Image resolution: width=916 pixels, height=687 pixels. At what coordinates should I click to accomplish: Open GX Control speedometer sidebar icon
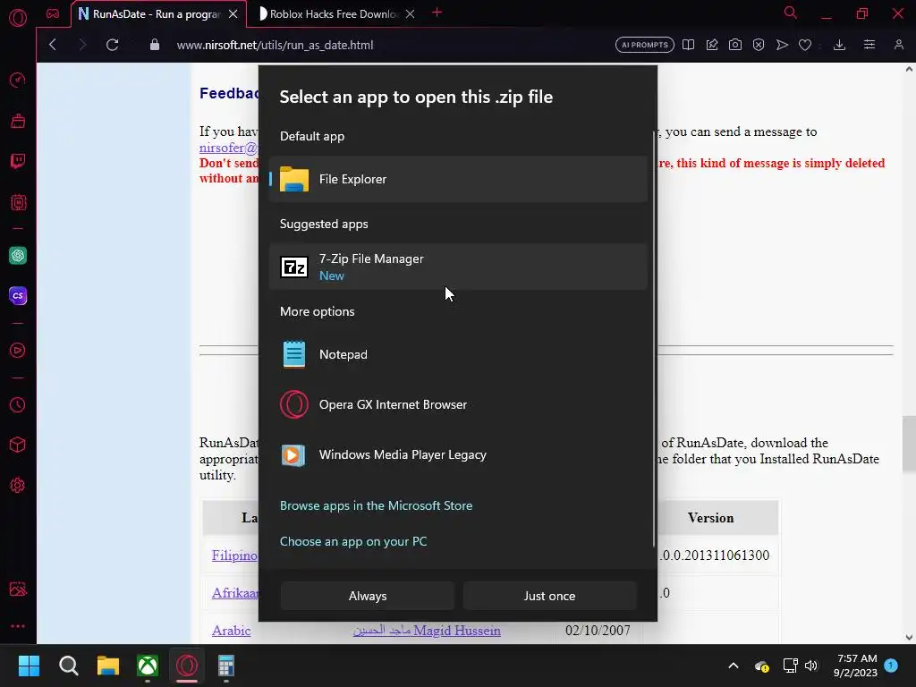click(x=18, y=80)
